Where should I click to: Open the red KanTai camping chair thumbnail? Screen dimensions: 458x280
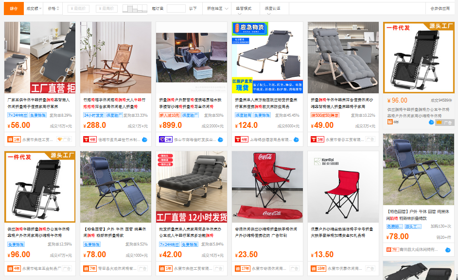(x=343, y=187)
